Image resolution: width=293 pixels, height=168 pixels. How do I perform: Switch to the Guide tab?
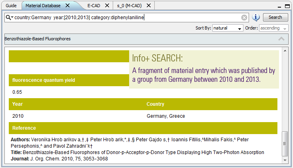pos(11,6)
